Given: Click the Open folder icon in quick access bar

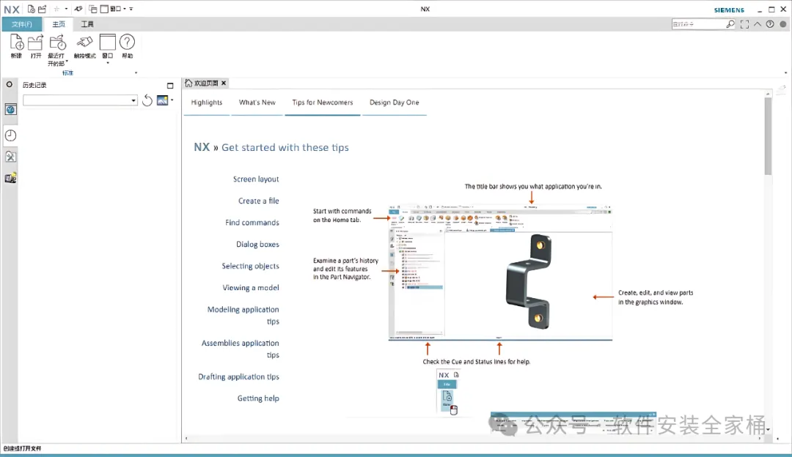Looking at the screenshot, I should tap(43, 9).
